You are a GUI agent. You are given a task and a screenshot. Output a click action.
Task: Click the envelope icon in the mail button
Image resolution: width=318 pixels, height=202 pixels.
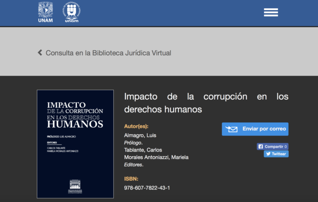click(x=232, y=129)
